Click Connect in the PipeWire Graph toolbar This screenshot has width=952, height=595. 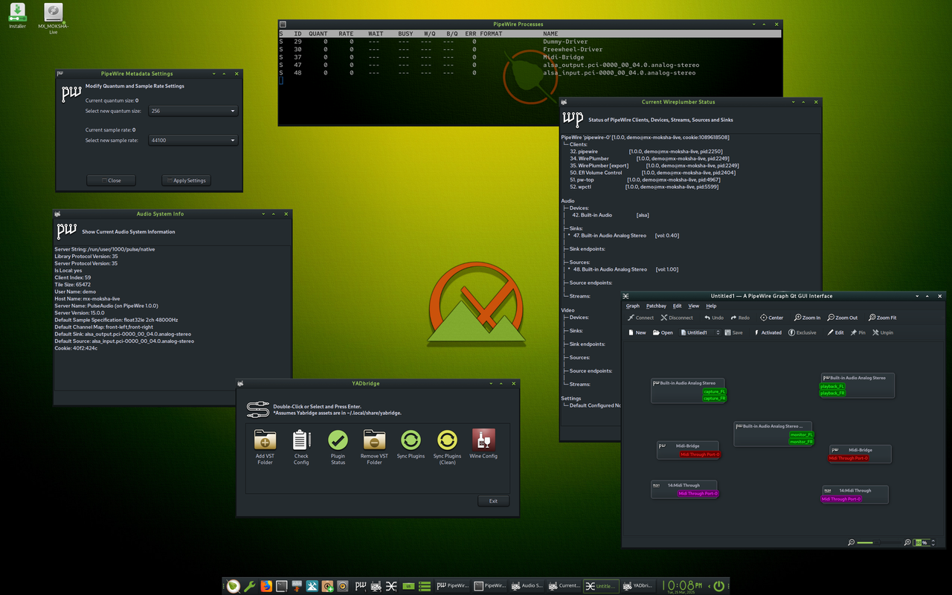pyautogui.click(x=640, y=318)
